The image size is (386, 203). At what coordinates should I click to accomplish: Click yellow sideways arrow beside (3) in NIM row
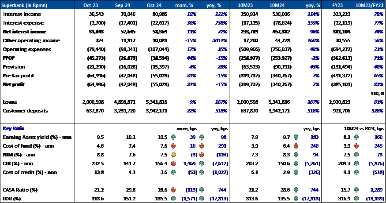[x=173, y=155]
